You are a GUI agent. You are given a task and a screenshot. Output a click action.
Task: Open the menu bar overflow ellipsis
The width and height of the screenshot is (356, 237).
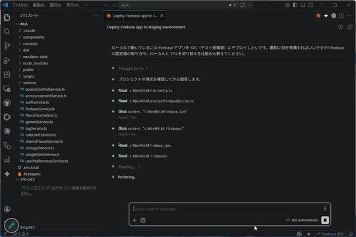pos(87,5)
